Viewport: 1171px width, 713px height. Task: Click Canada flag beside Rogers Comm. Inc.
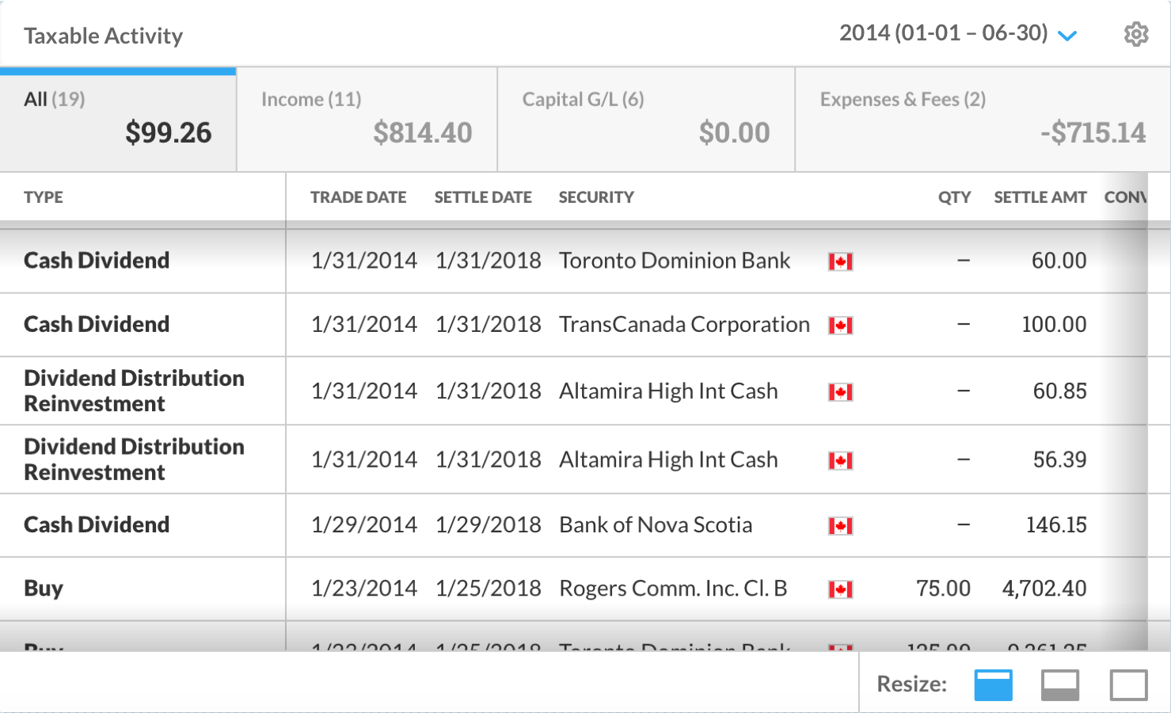tap(840, 589)
